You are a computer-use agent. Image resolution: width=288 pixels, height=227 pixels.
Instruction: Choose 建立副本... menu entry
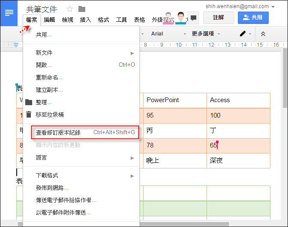81,90
